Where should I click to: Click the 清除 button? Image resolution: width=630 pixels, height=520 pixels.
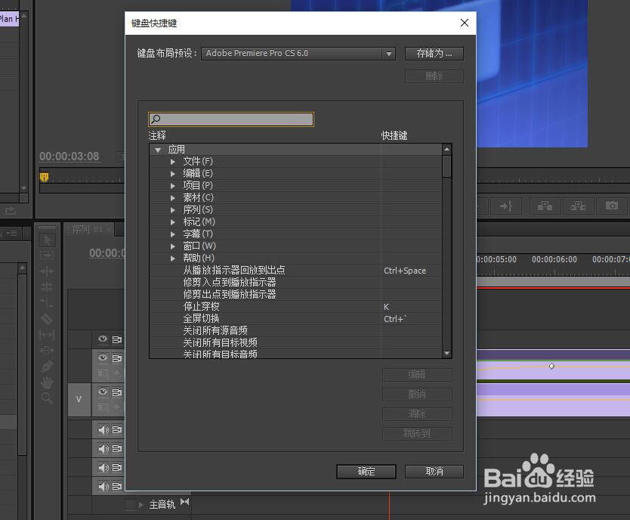[x=417, y=414]
